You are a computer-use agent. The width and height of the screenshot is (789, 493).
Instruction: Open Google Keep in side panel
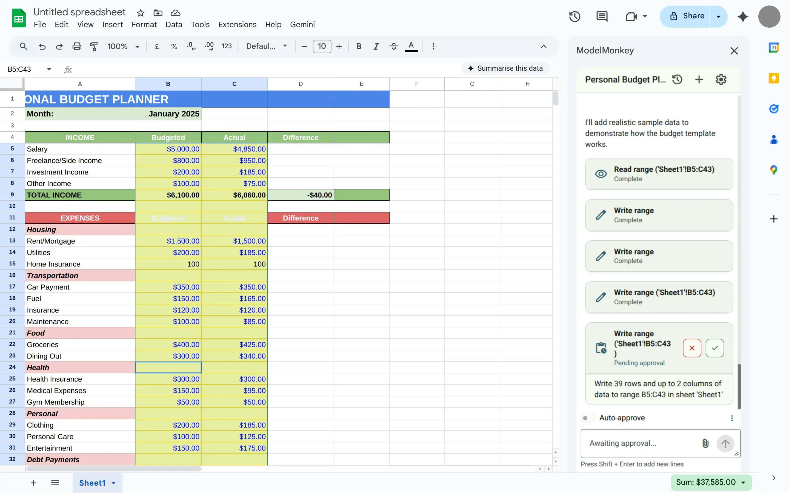click(x=773, y=79)
